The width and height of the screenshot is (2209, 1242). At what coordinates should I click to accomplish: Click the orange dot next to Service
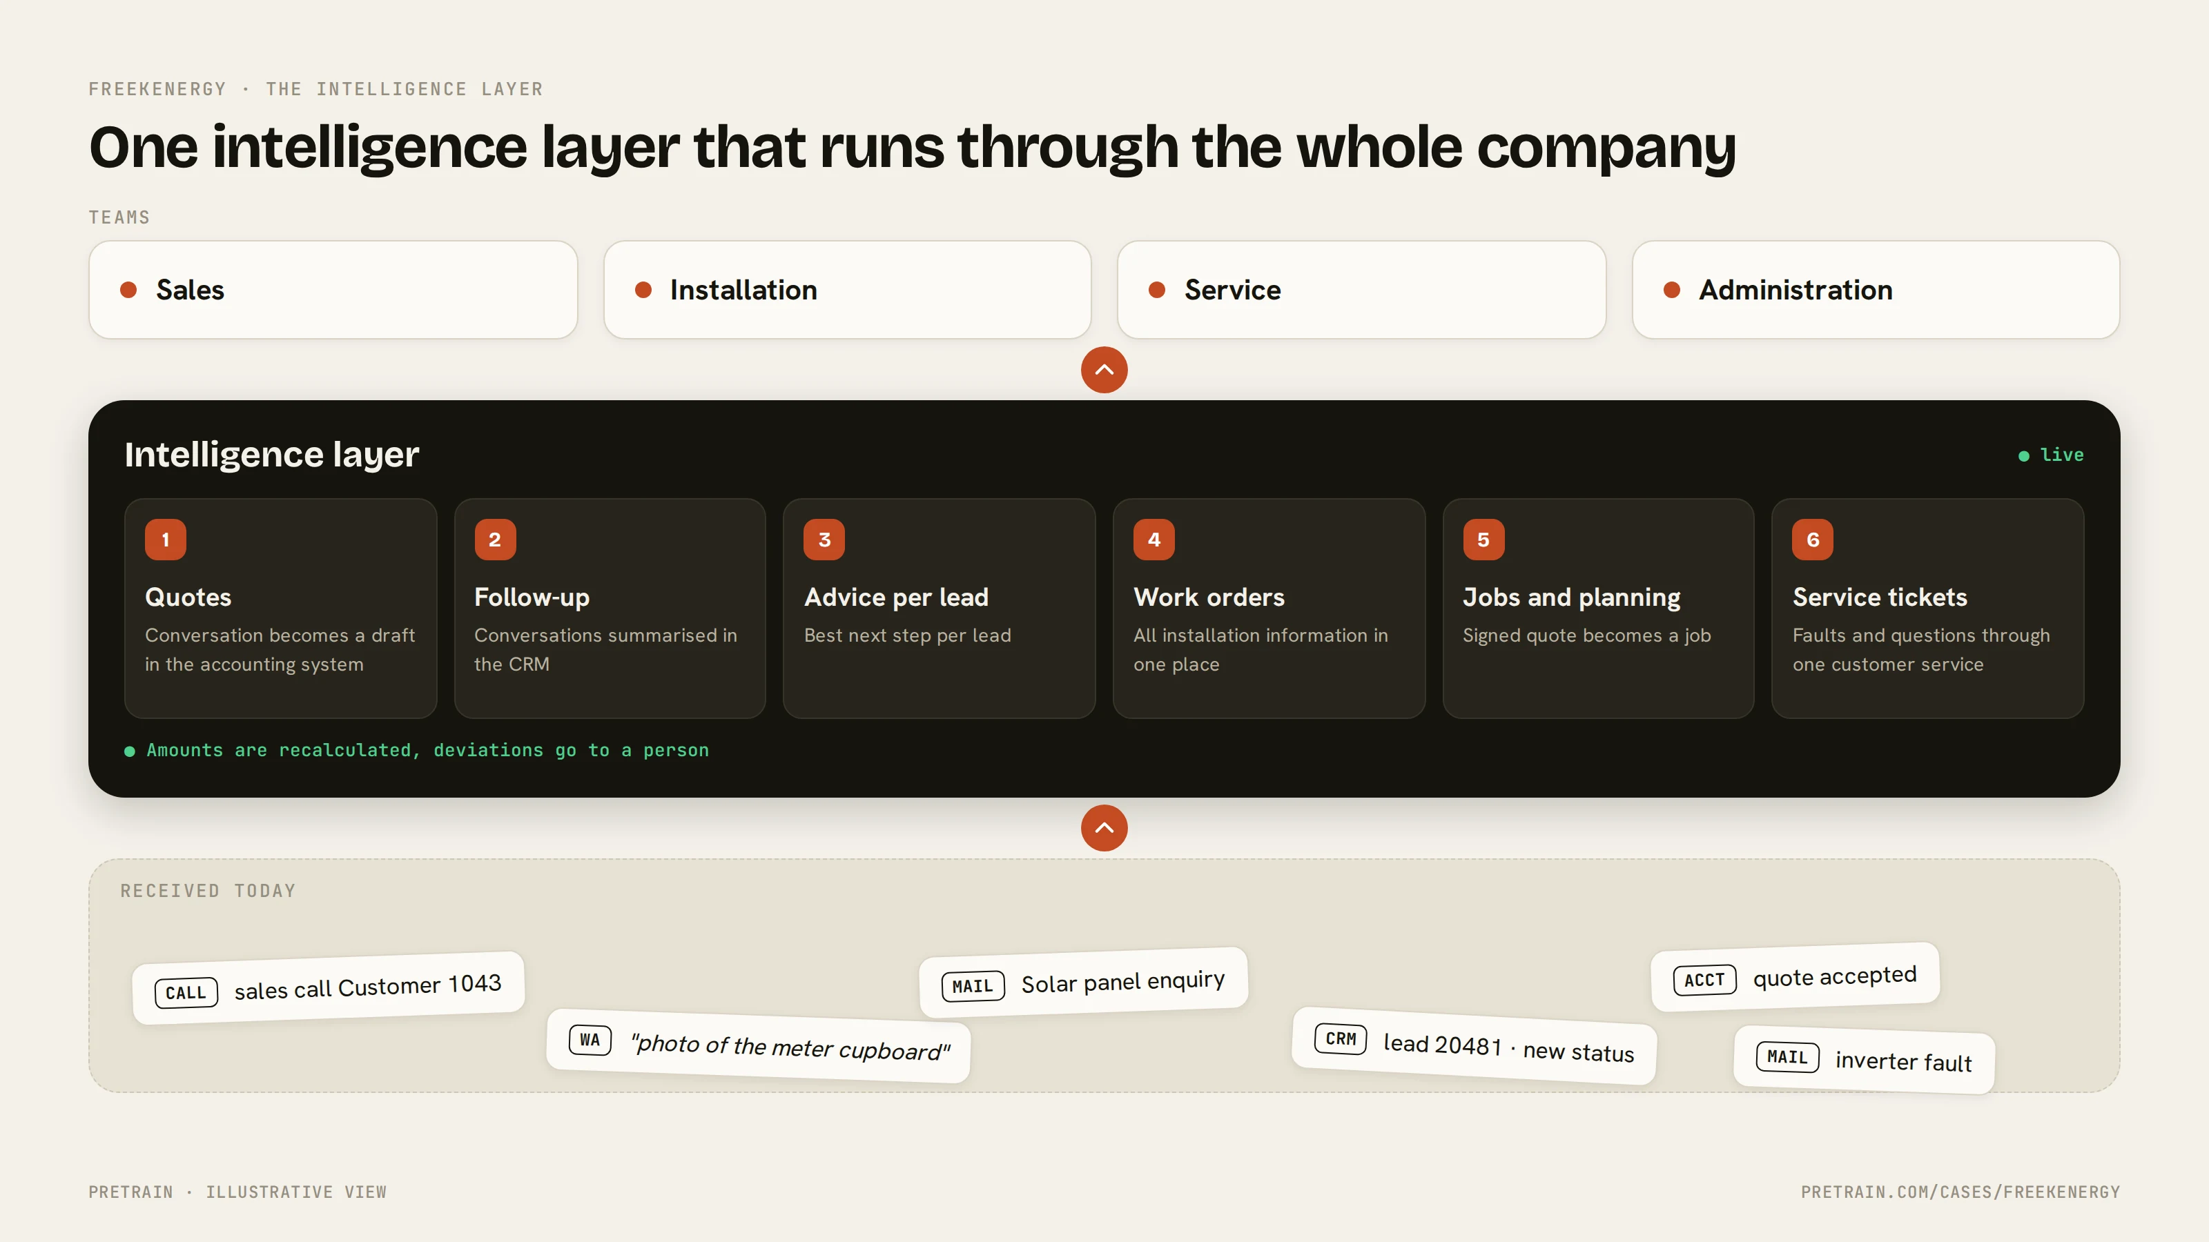point(1157,290)
